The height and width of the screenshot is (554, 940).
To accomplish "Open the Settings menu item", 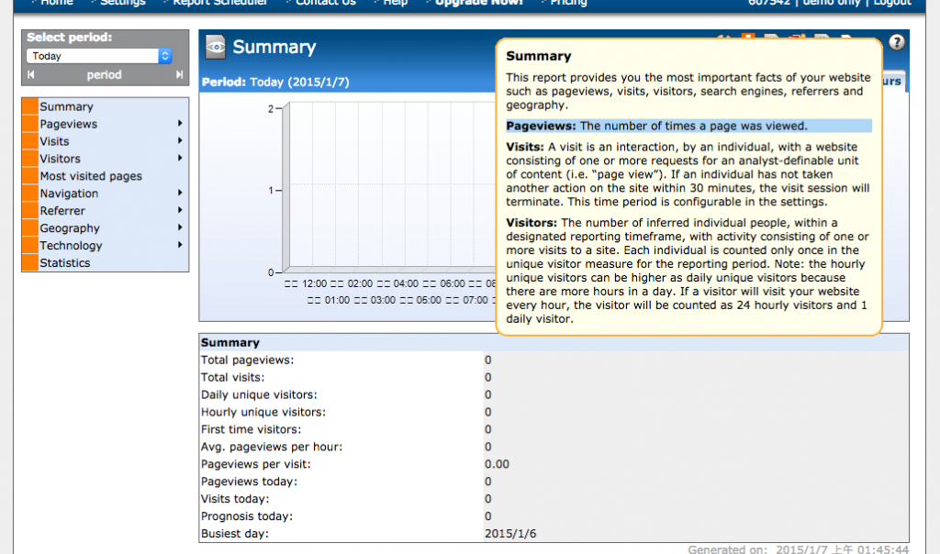I will coord(122,3).
